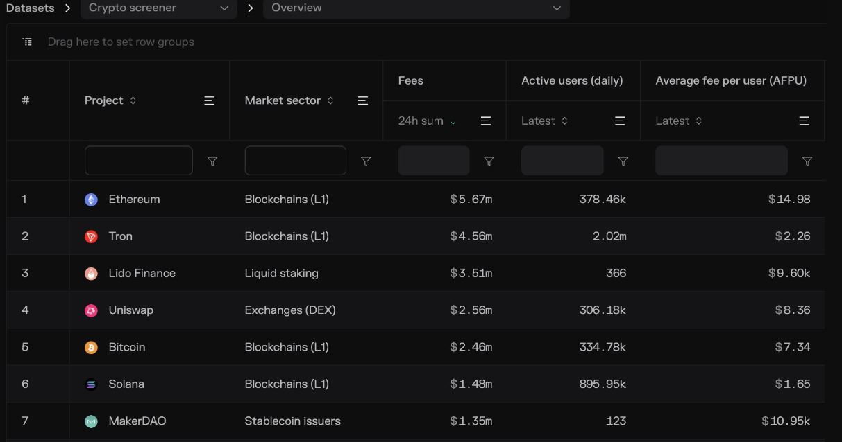
Task: Expand the Overview dropdown
Action: [416, 8]
